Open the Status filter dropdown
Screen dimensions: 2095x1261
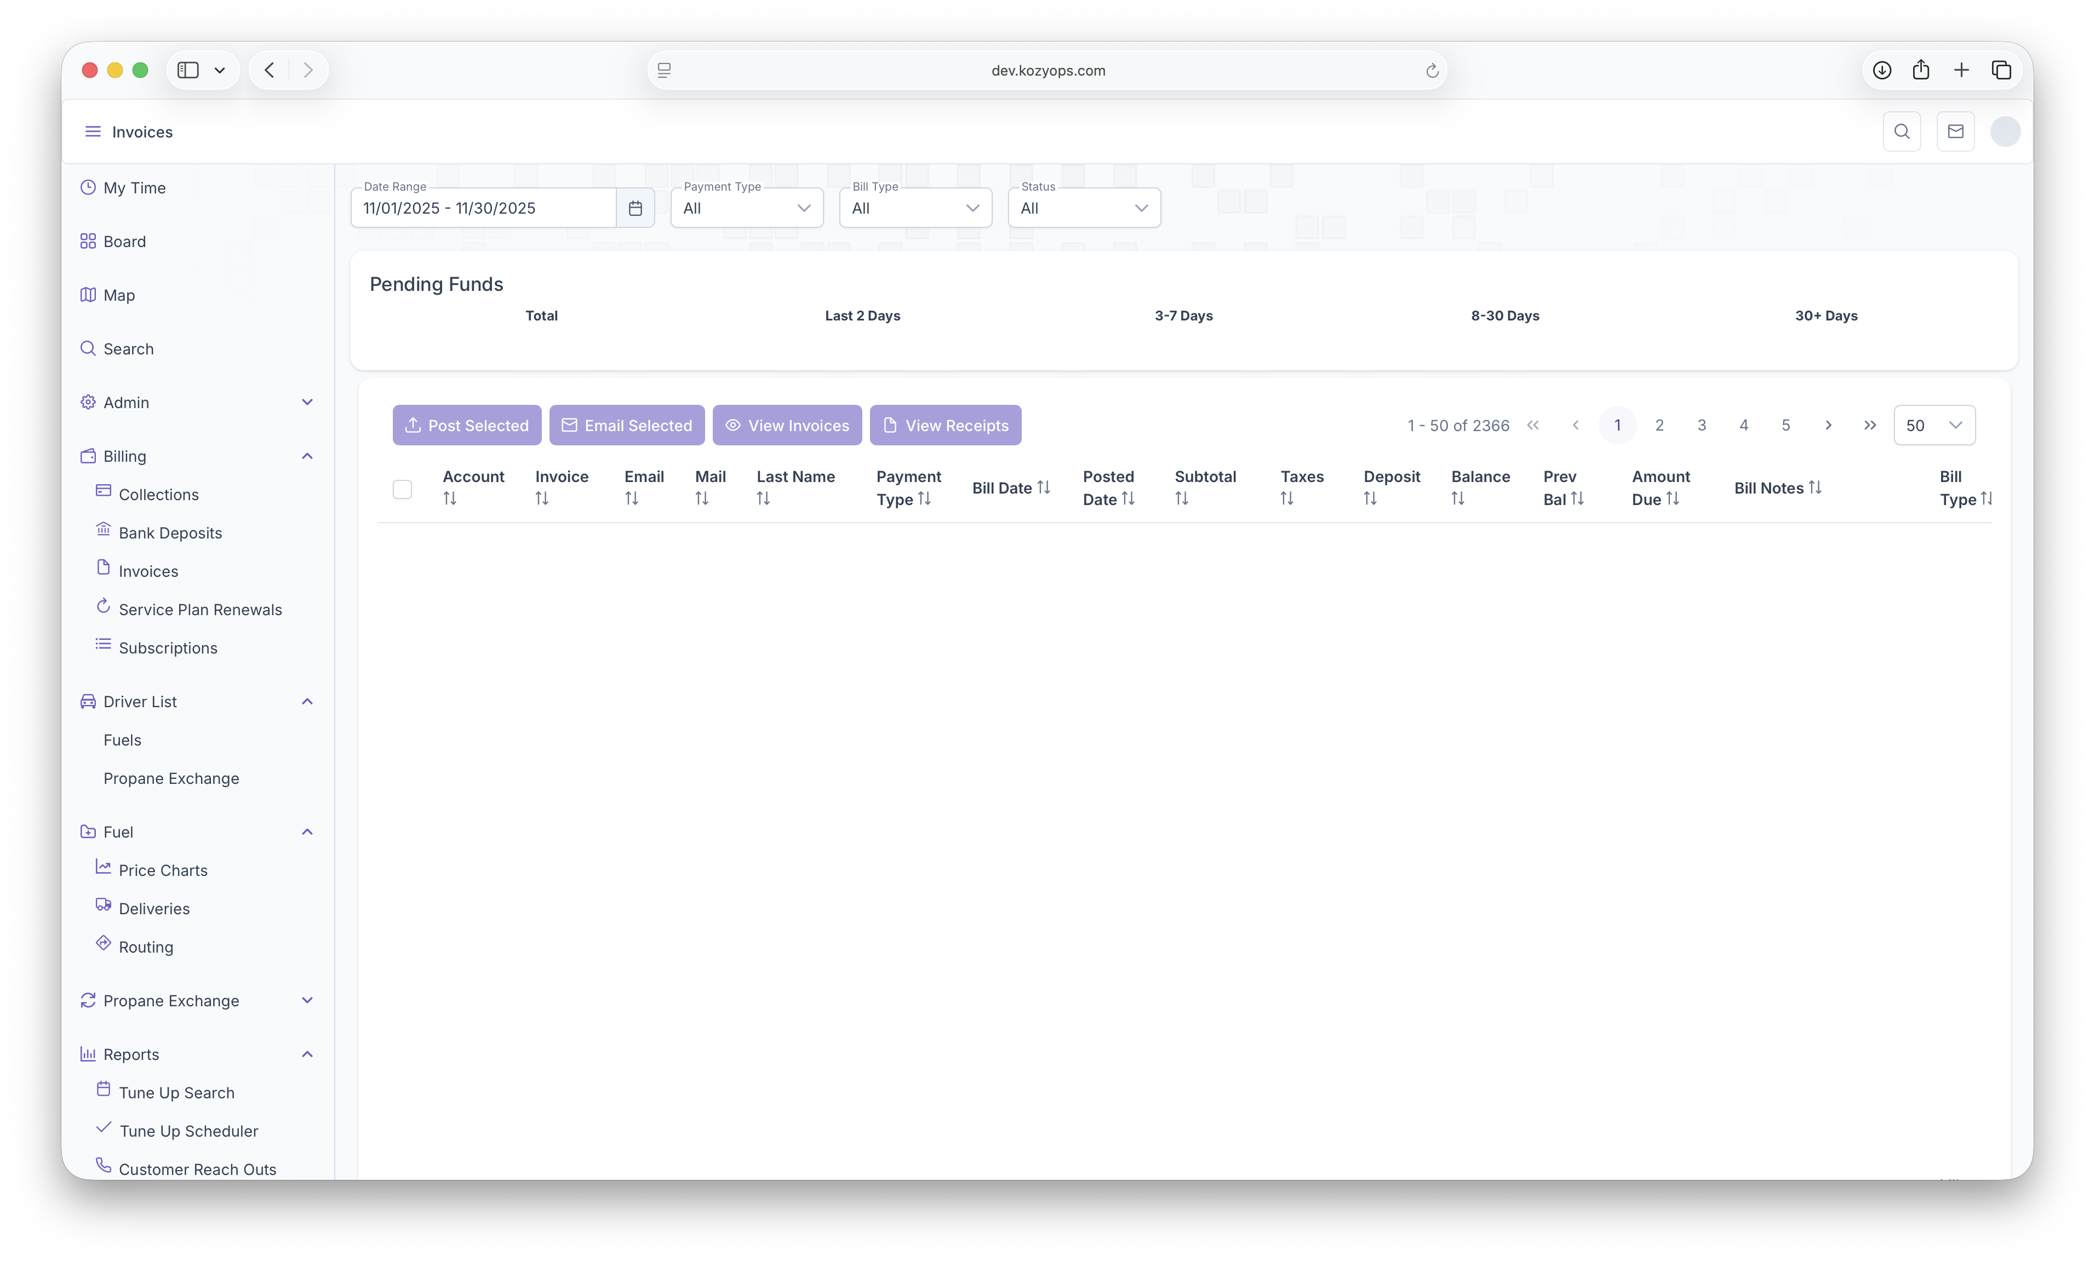point(1084,208)
